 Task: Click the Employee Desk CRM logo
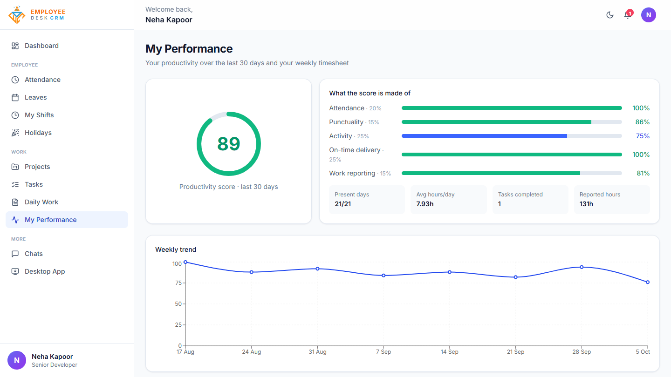pos(37,15)
